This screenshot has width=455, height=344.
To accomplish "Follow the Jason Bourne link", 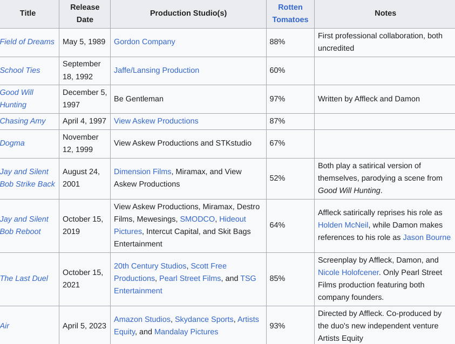I will pyautogui.click(x=426, y=237).
